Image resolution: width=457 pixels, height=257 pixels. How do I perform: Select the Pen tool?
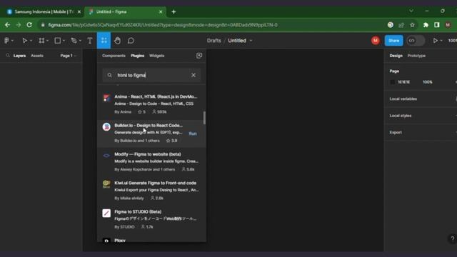[74, 41]
